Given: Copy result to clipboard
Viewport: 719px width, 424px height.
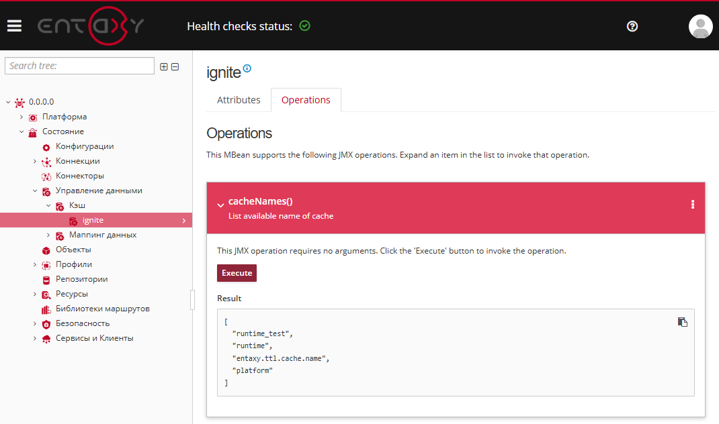Looking at the screenshot, I should point(682,322).
